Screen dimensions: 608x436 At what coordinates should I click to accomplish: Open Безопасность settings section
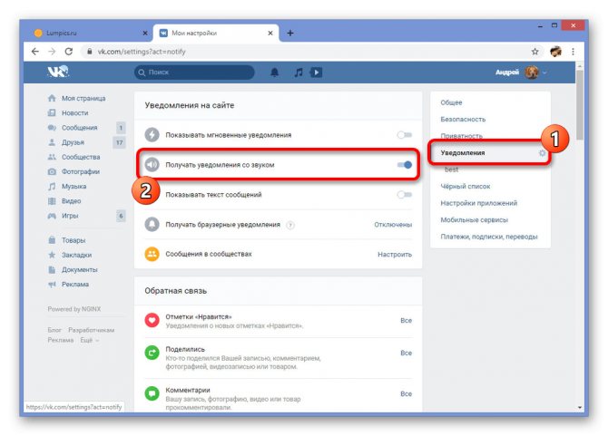point(463,120)
